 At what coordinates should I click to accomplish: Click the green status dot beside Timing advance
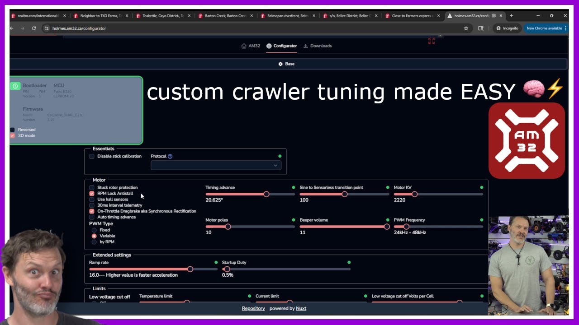point(294,187)
